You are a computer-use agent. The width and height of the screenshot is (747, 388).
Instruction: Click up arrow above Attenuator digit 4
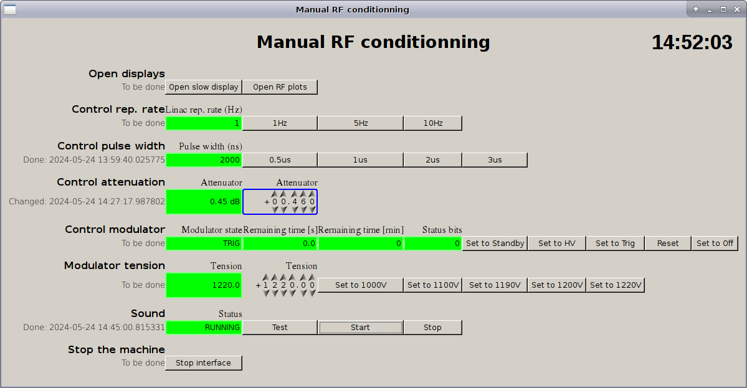(293, 194)
